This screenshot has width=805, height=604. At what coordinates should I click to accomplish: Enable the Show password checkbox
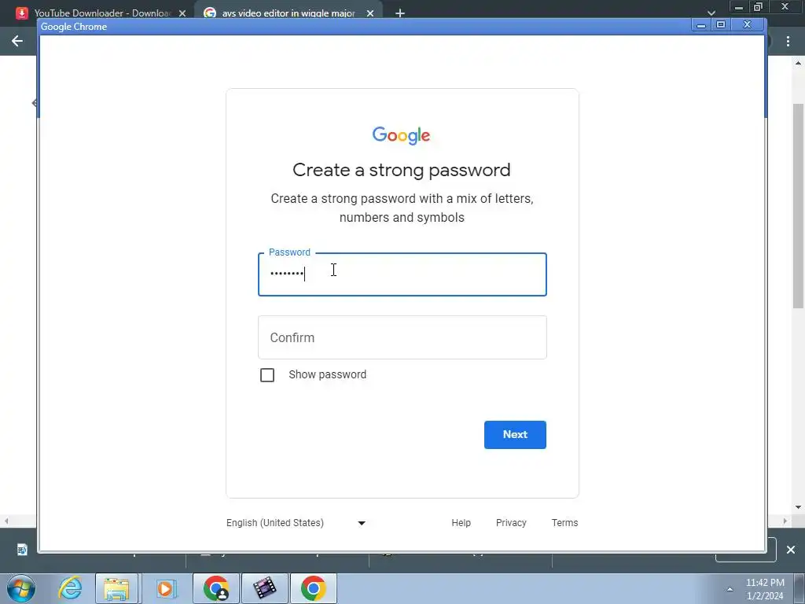267,375
